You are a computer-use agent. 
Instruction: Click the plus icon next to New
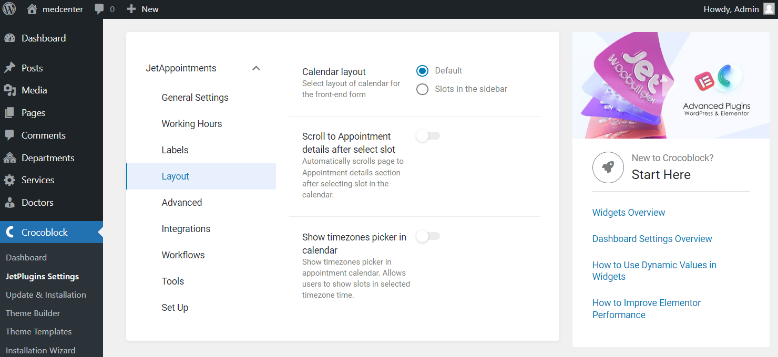click(131, 9)
